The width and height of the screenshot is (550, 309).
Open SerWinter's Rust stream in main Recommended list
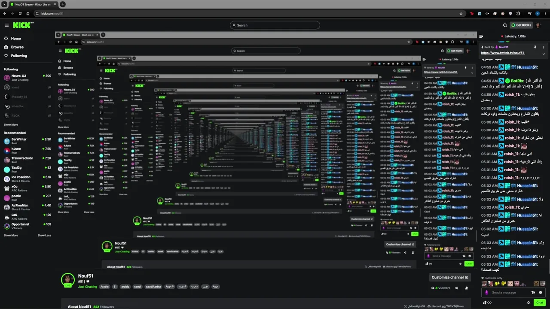click(27, 141)
